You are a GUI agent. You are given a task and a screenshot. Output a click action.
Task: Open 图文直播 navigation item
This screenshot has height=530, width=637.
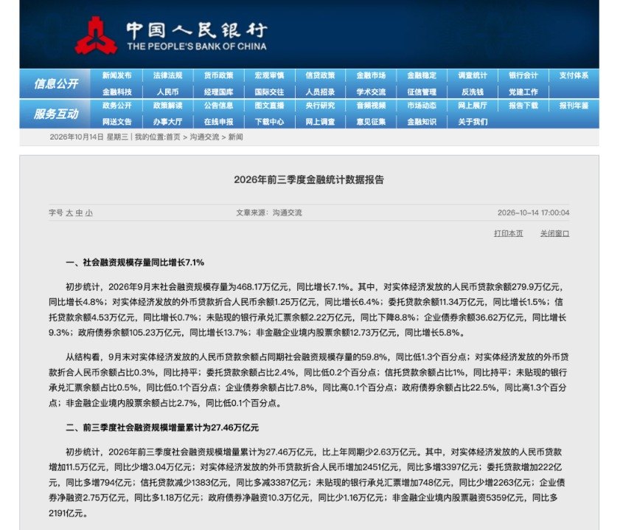[269, 106]
